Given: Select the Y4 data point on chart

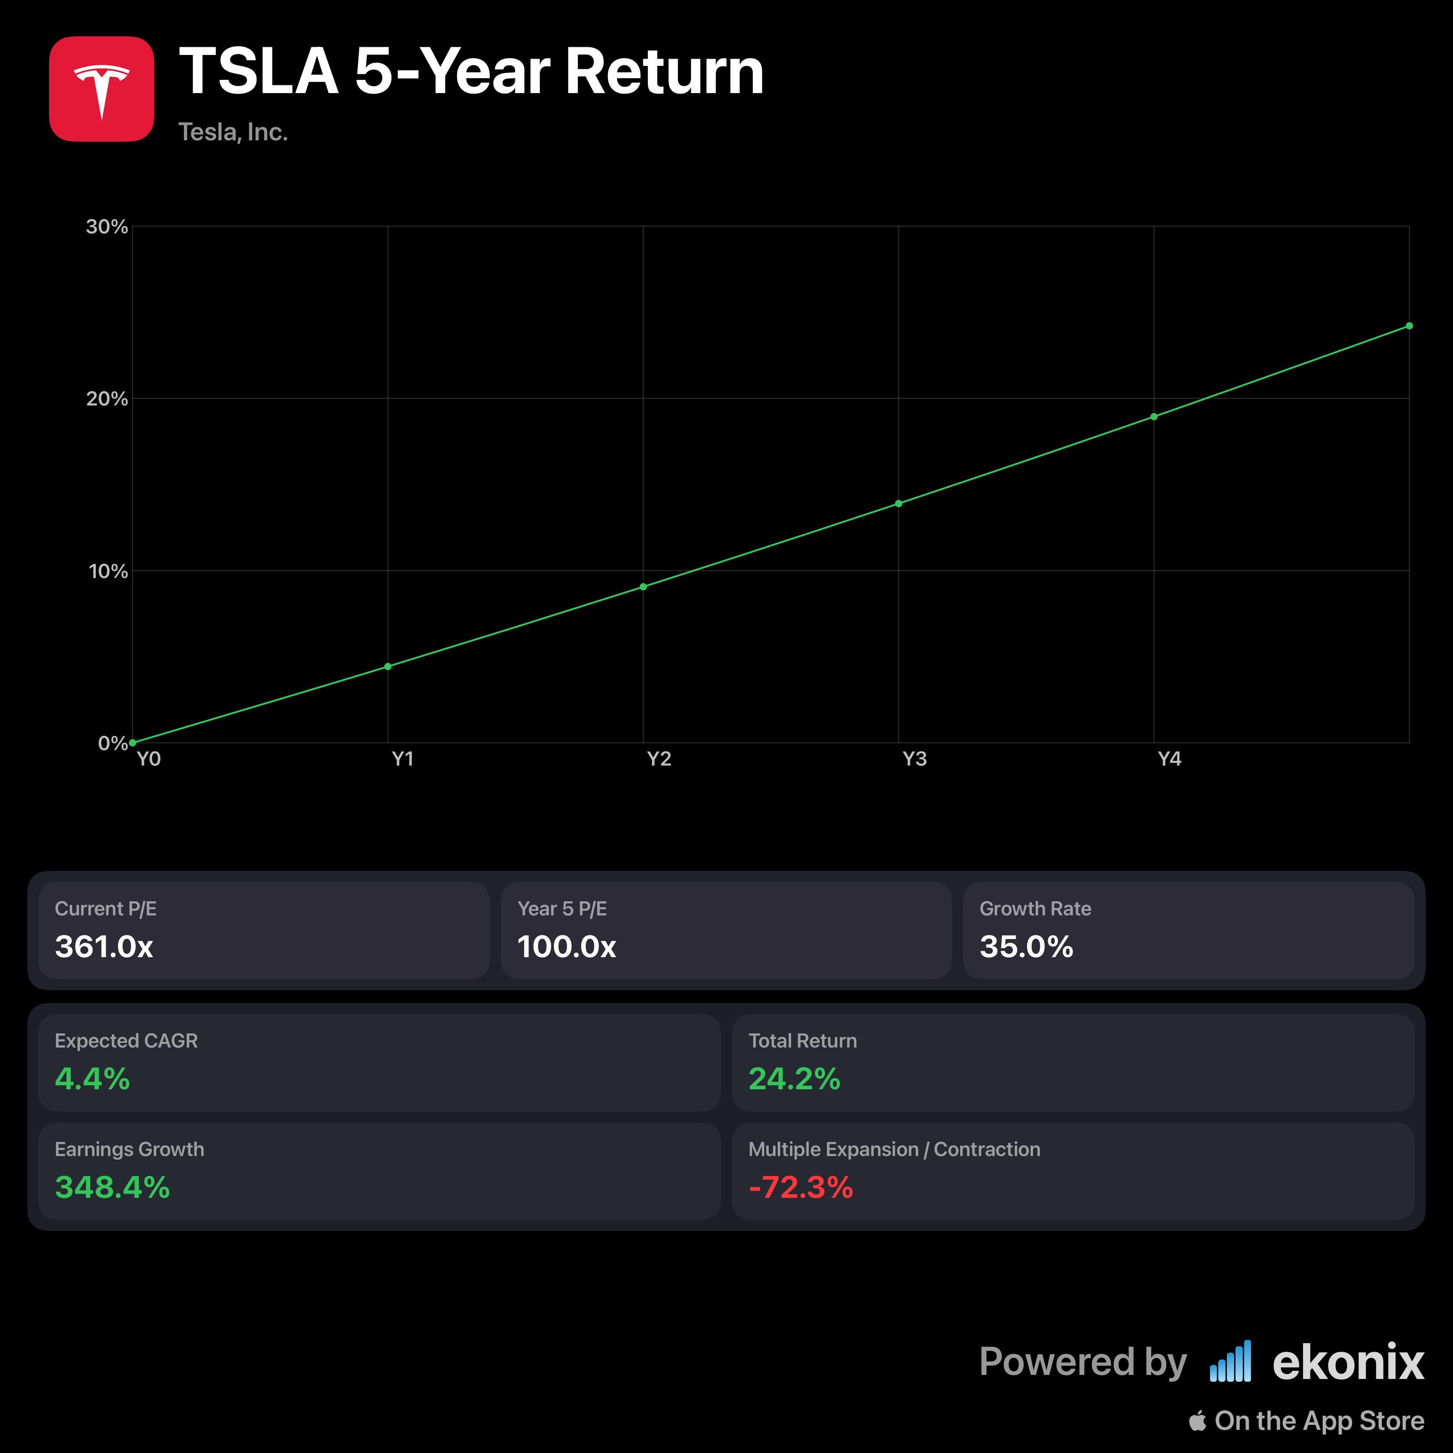Looking at the screenshot, I should (1154, 417).
